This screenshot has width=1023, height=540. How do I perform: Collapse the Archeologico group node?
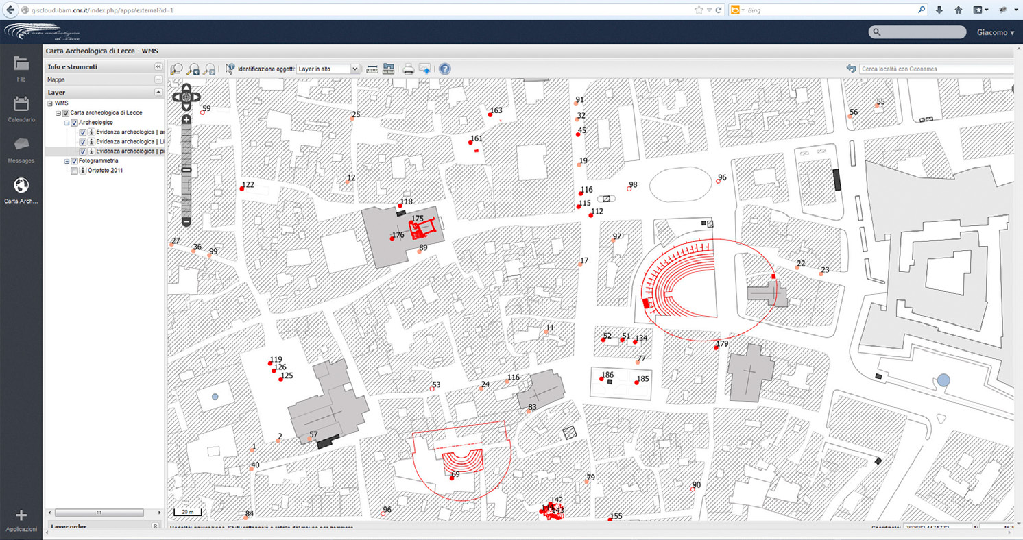coord(67,123)
